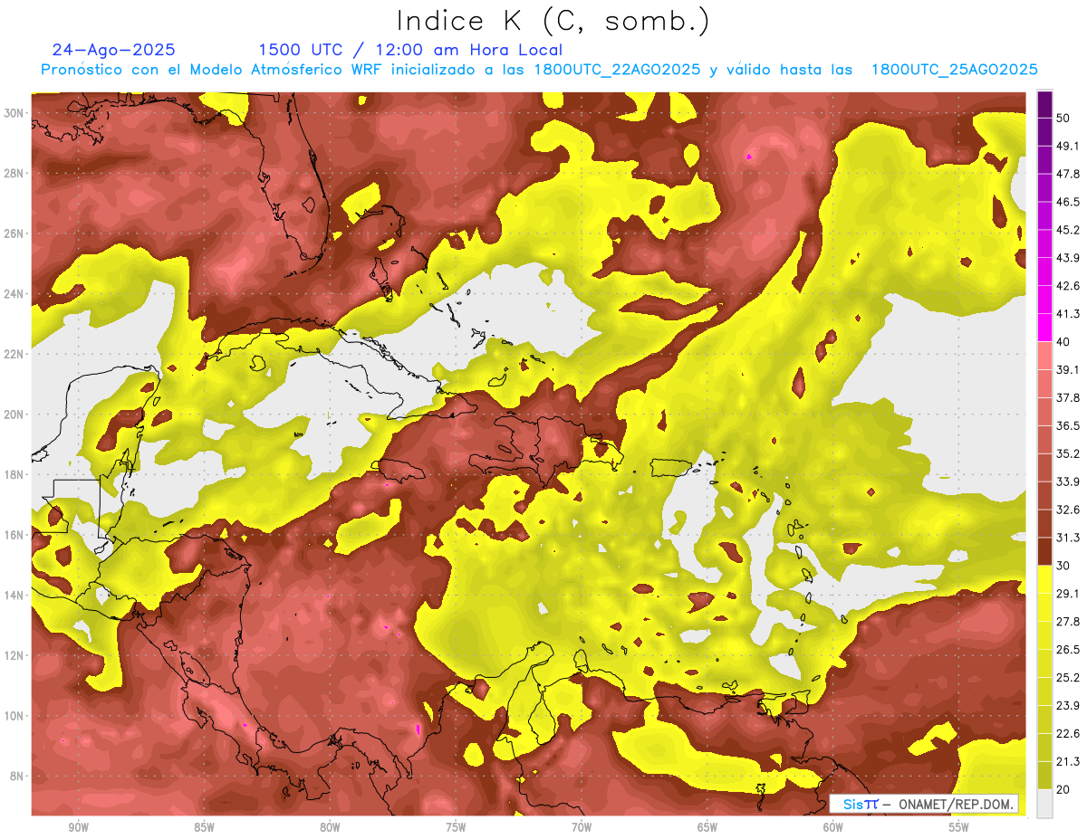Click colorbar value 27.8
The image size is (1087, 839).
point(1068,621)
